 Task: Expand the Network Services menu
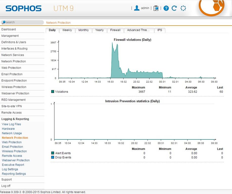tap(22, 55)
